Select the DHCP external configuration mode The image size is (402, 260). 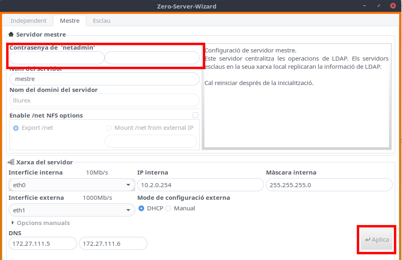click(x=141, y=208)
